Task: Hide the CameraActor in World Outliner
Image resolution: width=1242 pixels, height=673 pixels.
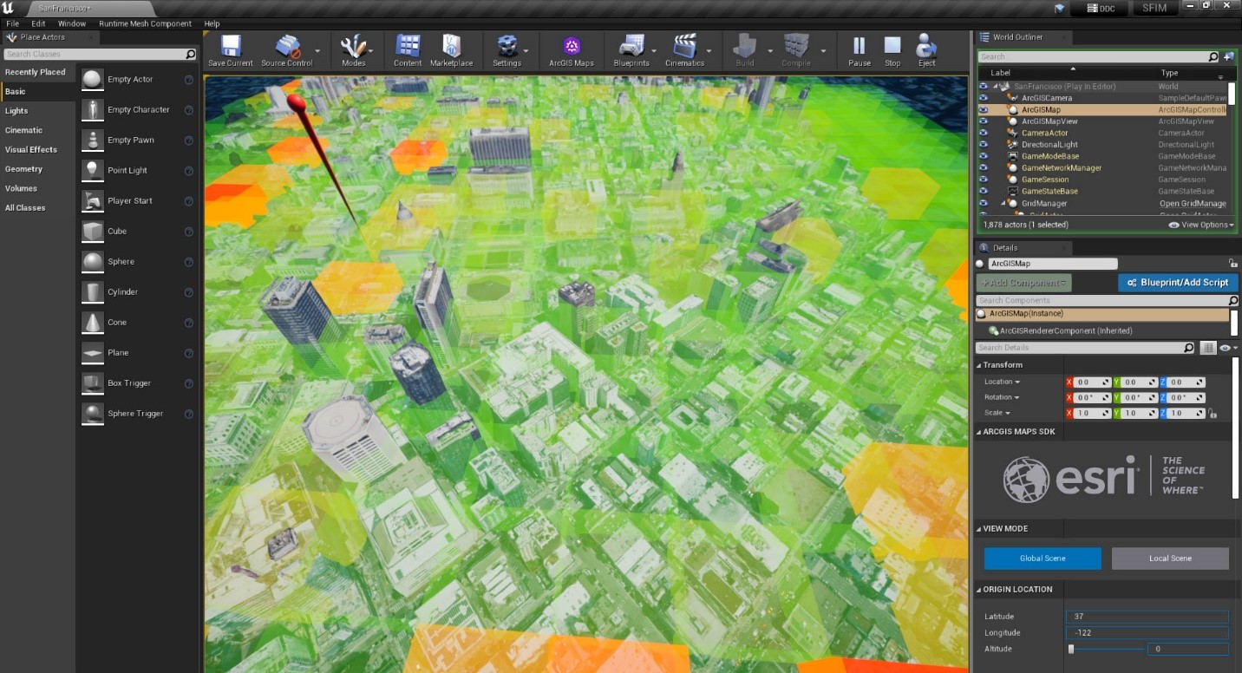Action: tap(983, 133)
